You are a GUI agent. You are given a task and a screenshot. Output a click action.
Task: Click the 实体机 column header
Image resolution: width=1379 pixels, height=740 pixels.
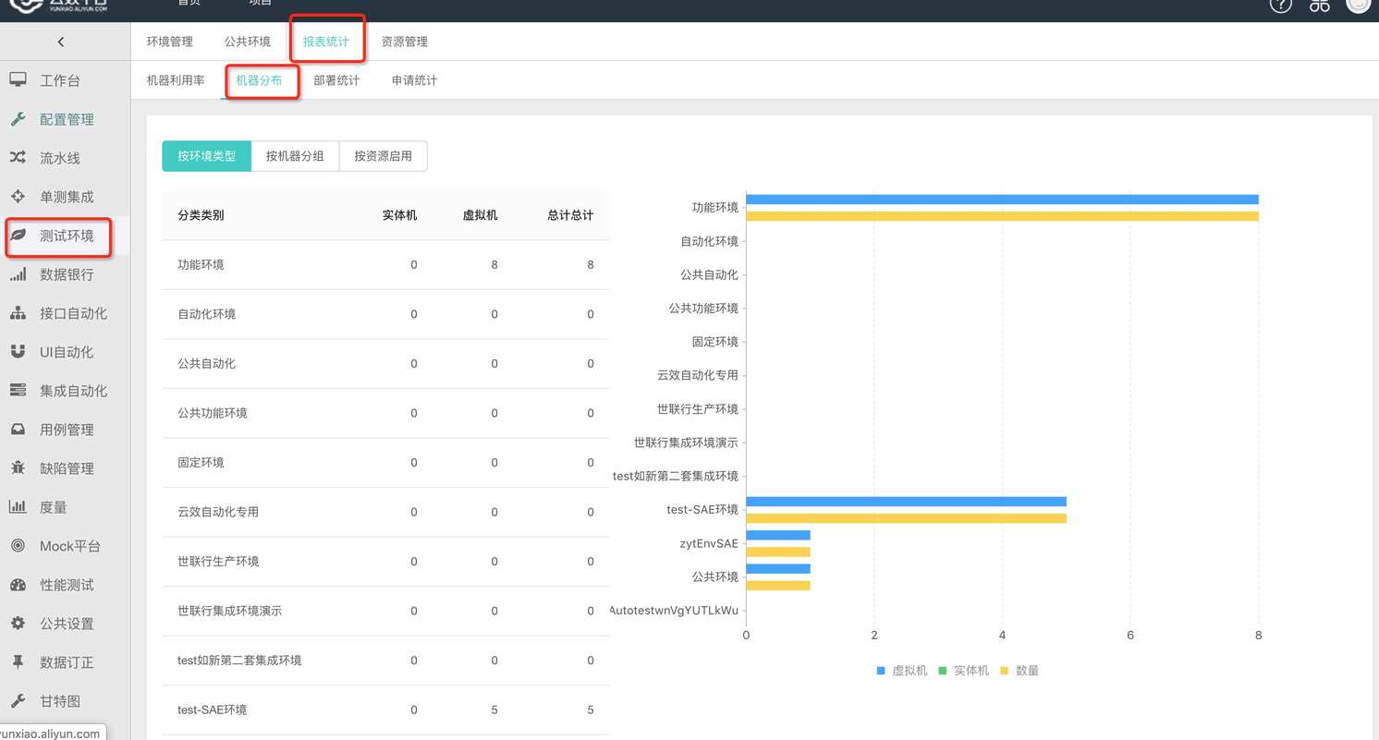click(x=399, y=215)
